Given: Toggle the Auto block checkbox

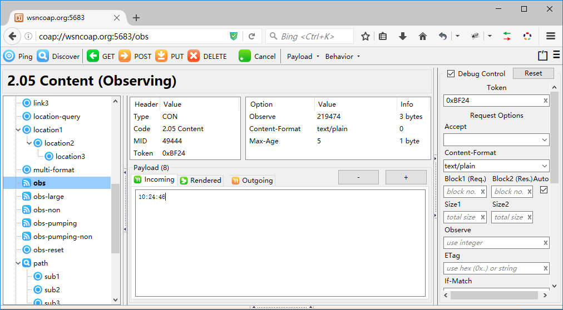Looking at the screenshot, I should (544, 190).
